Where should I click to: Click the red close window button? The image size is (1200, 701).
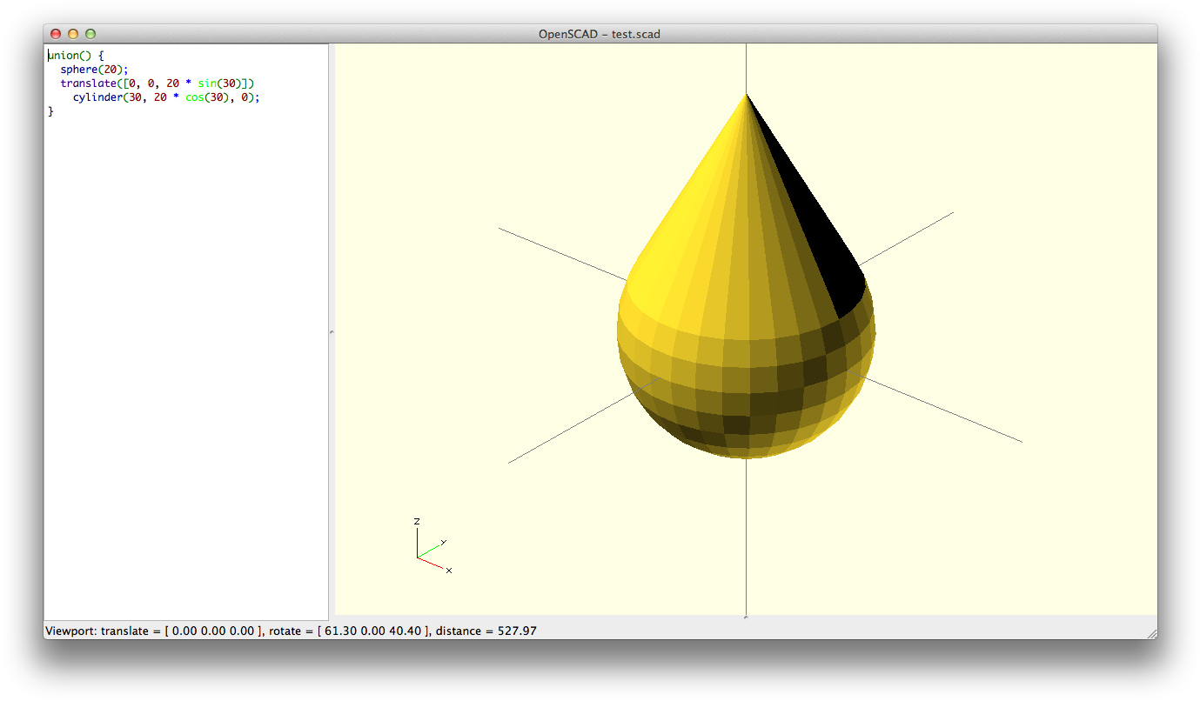click(56, 34)
